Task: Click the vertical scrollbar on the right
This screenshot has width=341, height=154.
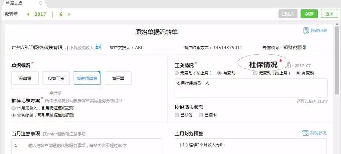Action: click(x=337, y=61)
